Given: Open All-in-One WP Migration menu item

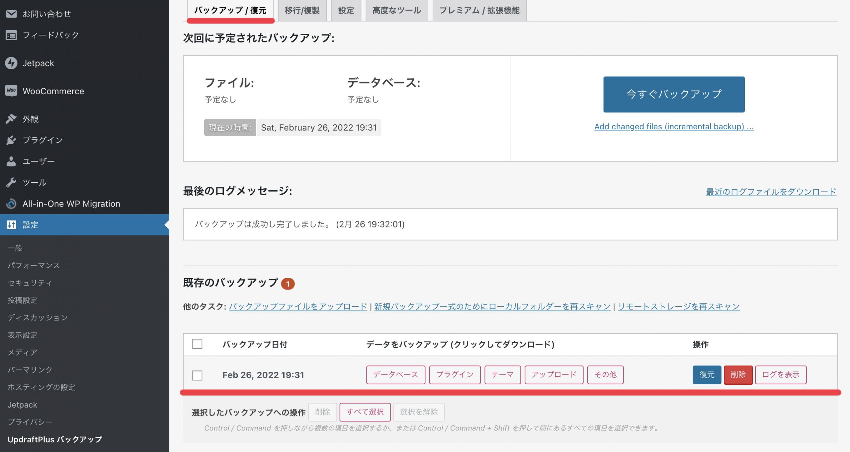Looking at the screenshot, I should pyautogui.click(x=85, y=204).
